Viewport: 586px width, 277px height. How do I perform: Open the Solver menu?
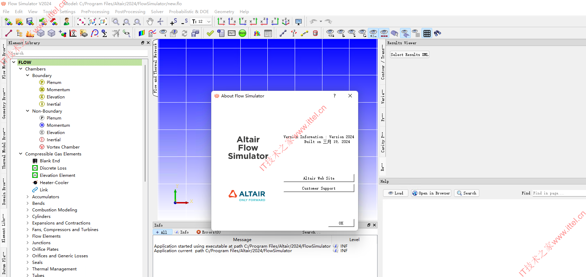[x=157, y=11]
